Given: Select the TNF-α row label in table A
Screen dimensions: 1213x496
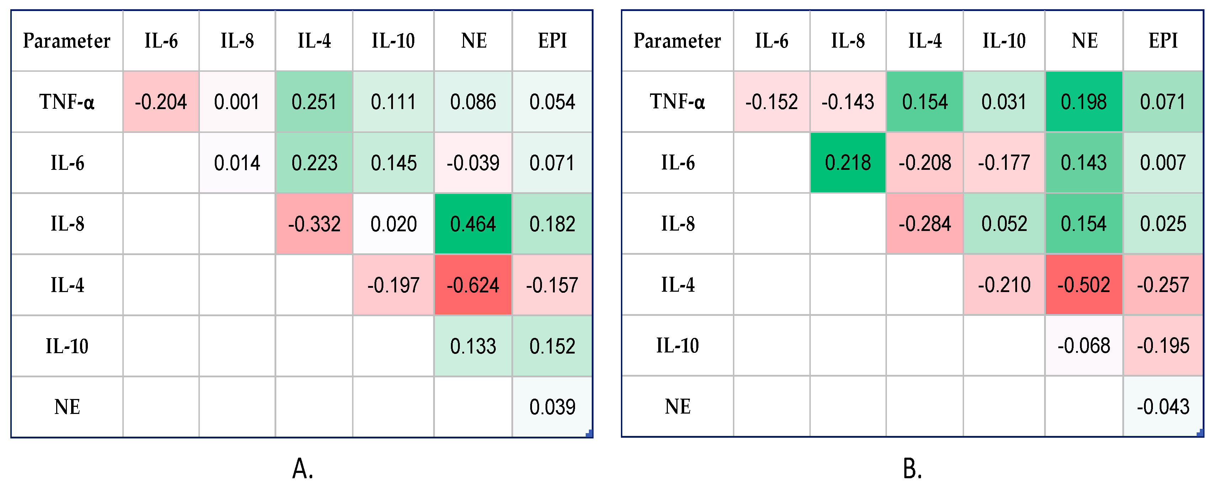Looking at the screenshot, I should pyautogui.click(x=67, y=102).
